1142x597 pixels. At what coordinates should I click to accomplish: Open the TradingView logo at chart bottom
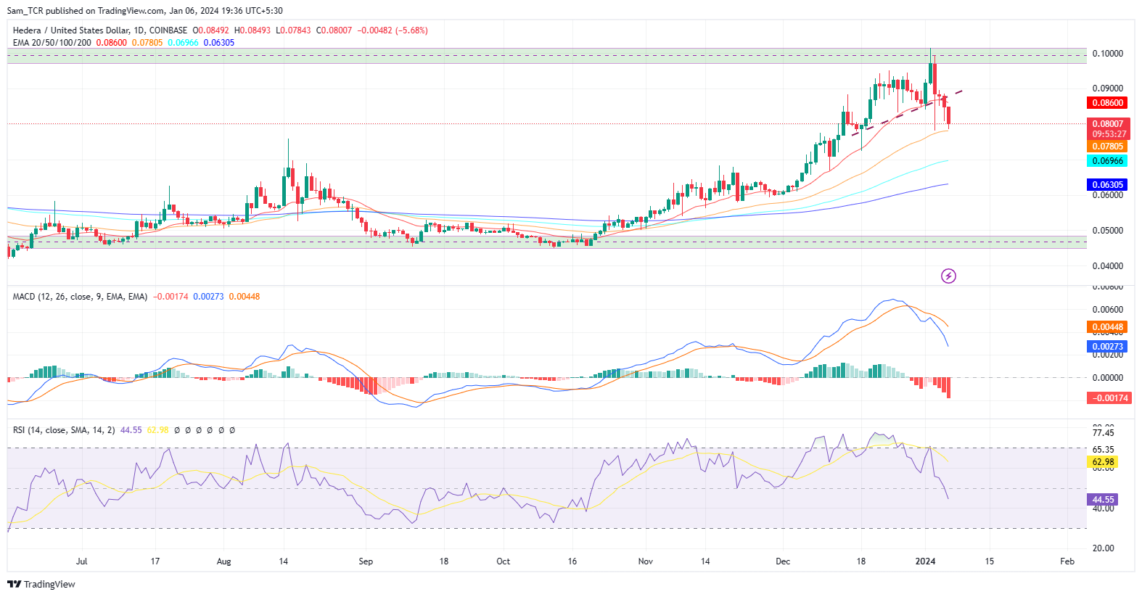[x=41, y=584]
